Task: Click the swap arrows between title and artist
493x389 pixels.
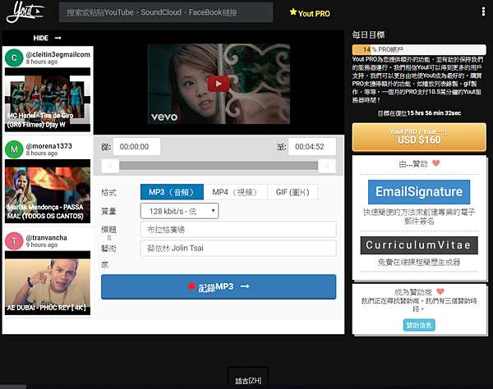Action: (109, 238)
